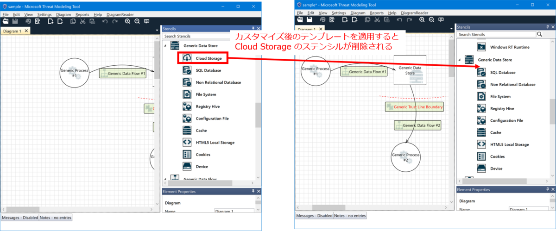Open Reports menu in left window
Screen dimensions: 556x231
[x=82, y=14]
